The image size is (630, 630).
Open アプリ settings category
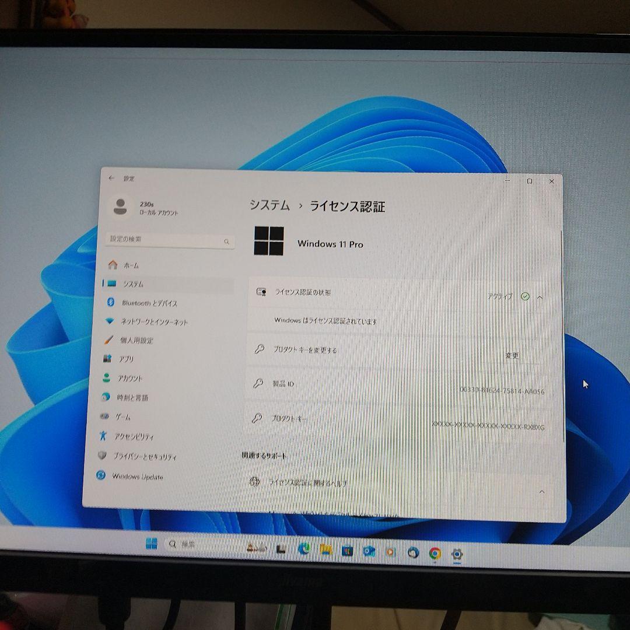127,359
